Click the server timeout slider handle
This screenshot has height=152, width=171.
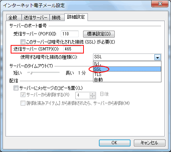31,73
